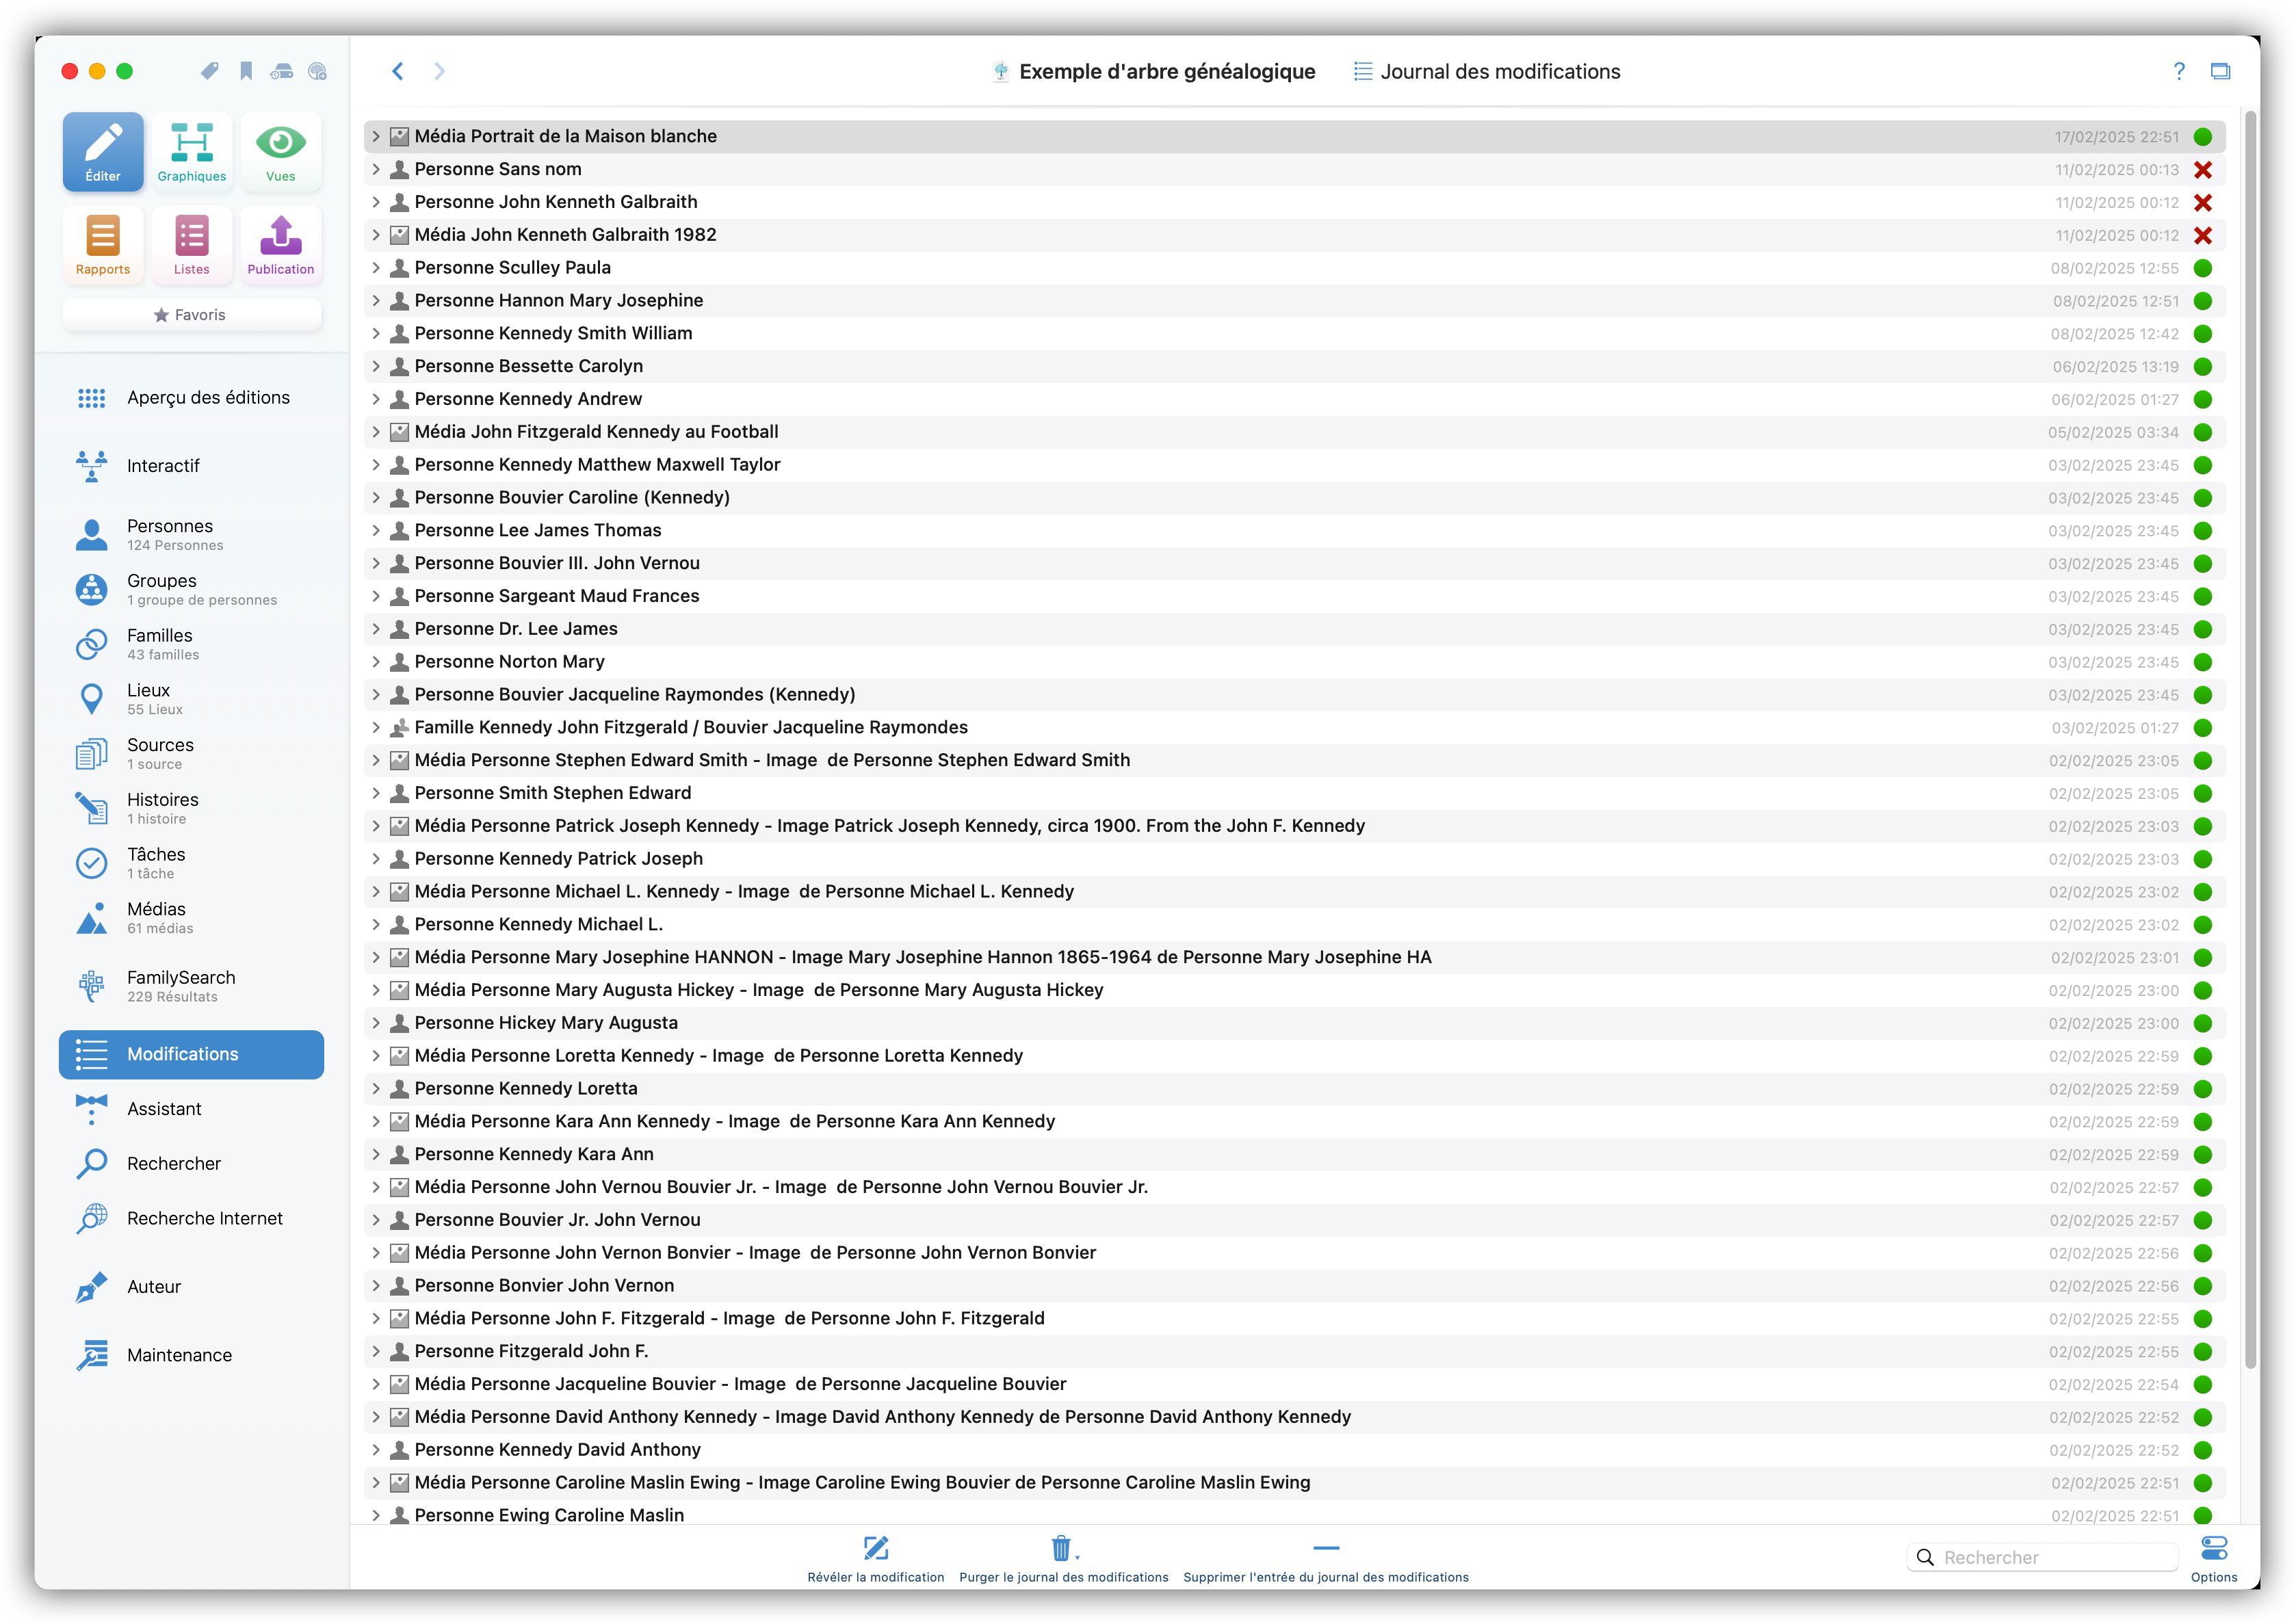Open Aperçu des éditions in sidebar

point(191,398)
